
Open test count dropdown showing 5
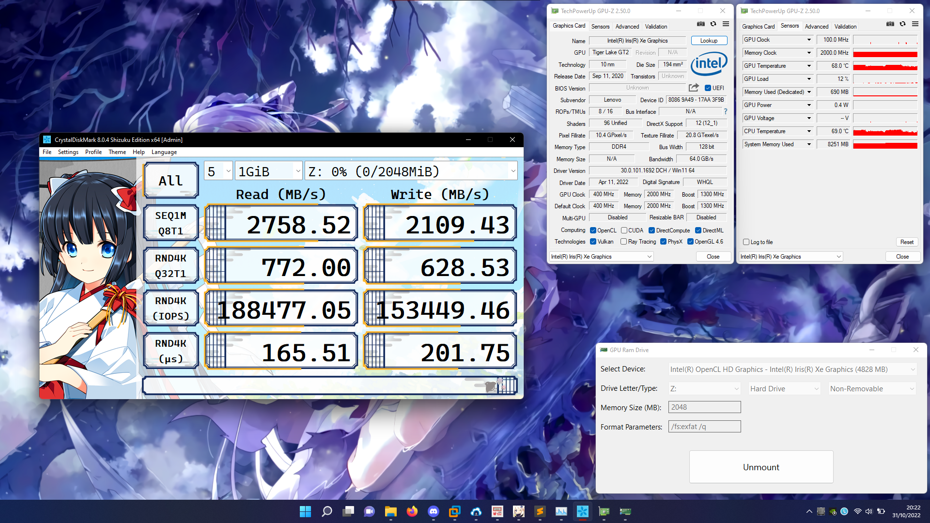tap(218, 171)
